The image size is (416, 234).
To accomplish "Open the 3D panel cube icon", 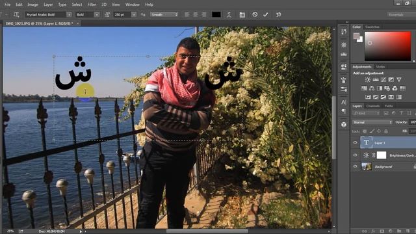I will [x=344, y=124].
